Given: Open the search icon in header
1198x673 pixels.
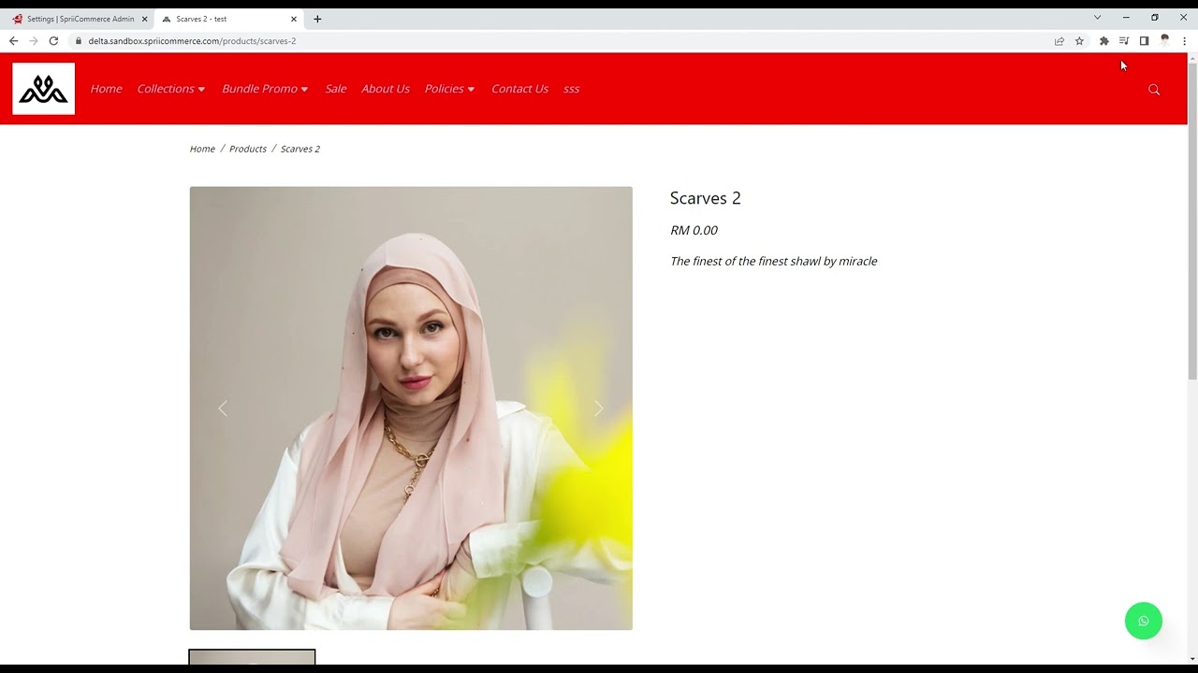Looking at the screenshot, I should [x=1154, y=90].
